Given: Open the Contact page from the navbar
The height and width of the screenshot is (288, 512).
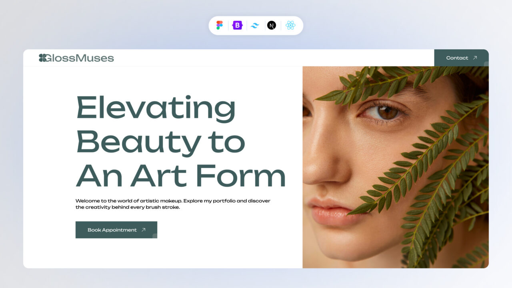Looking at the screenshot, I should (x=461, y=58).
